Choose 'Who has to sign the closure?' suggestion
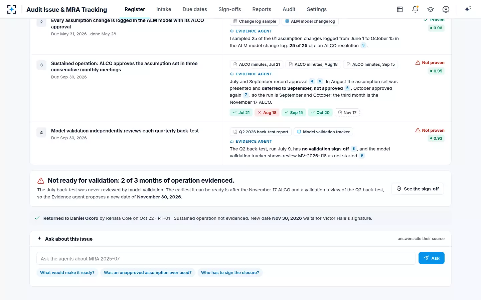Screen dimensions: 481x300 pyautogui.click(x=230, y=273)
